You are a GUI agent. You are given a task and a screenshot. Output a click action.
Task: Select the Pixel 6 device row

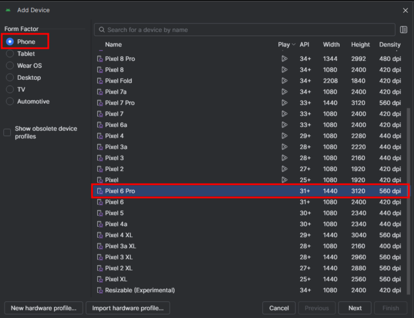(x=250, y=202)
